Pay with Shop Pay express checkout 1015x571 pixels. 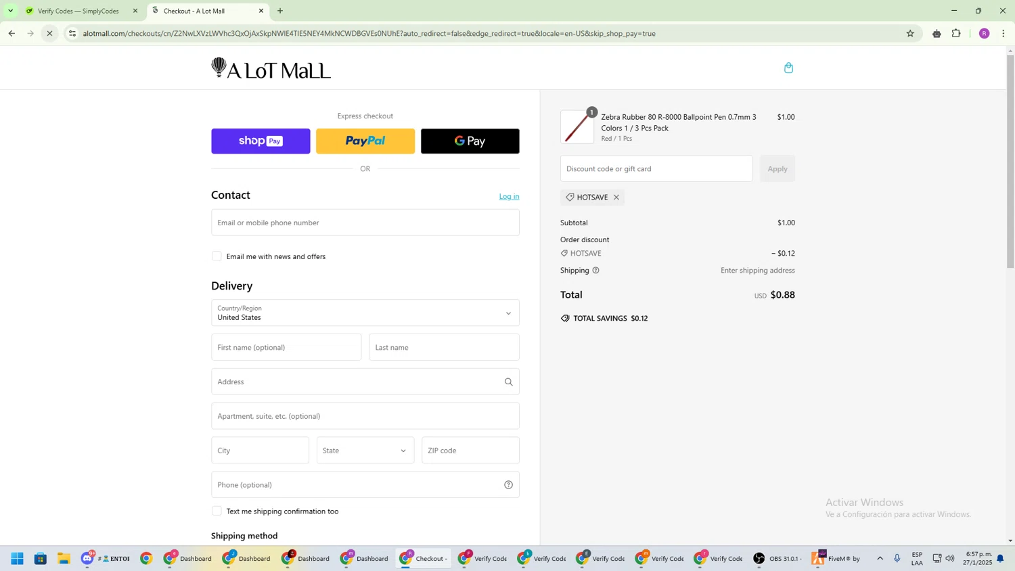[261, 141]
